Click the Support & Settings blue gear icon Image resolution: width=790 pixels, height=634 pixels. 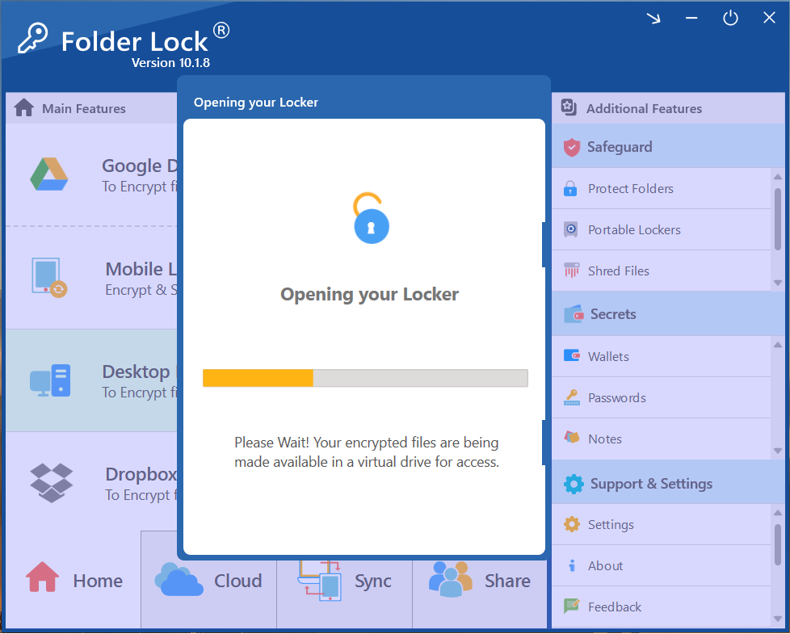[574, 484]
